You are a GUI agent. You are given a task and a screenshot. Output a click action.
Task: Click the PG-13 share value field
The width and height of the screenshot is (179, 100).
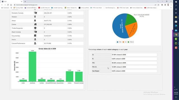pos(134,67)
